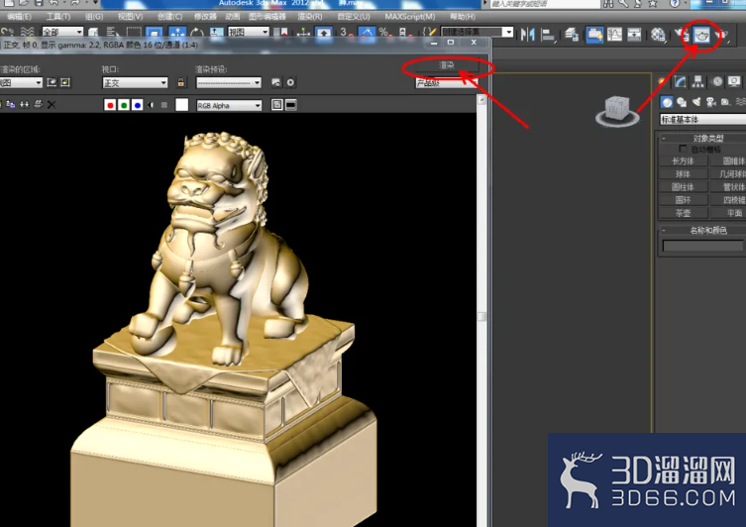Image resolution: width=746 pixels, height=527 pixels.
Task: Toggle monochrome display in render window
Action: click(x=164, y=105)
